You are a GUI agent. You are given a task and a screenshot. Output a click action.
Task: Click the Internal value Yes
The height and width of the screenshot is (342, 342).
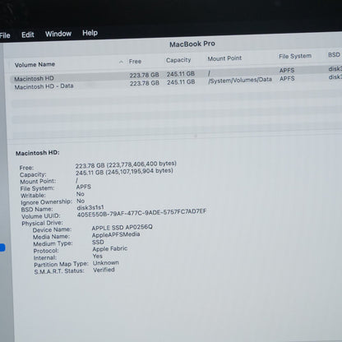[x=98, y=256]
